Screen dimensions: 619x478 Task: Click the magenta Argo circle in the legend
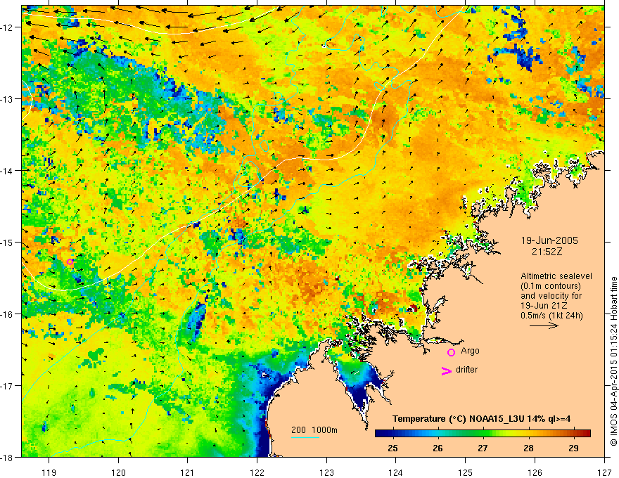click(x=451, y=352)
